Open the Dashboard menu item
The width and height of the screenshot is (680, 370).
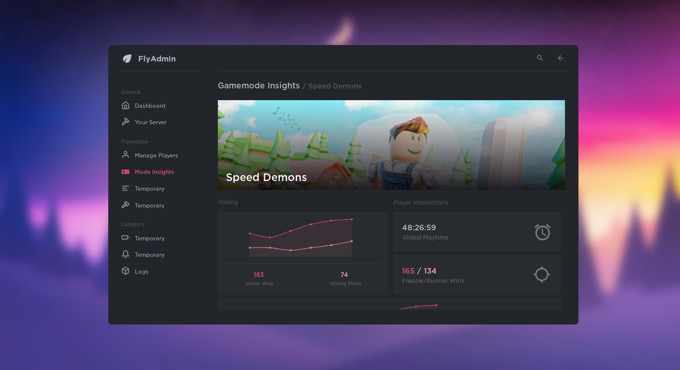150,106
